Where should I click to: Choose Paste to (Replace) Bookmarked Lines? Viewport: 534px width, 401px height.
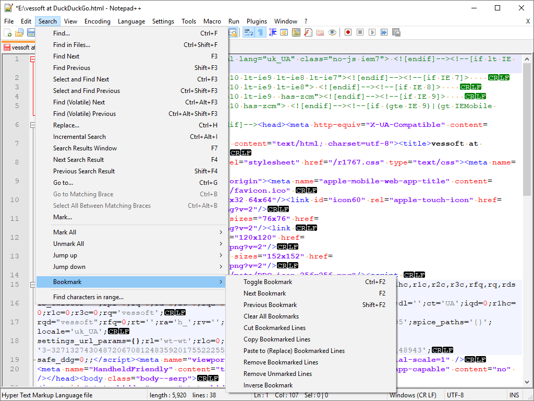(x=311, y=351)
